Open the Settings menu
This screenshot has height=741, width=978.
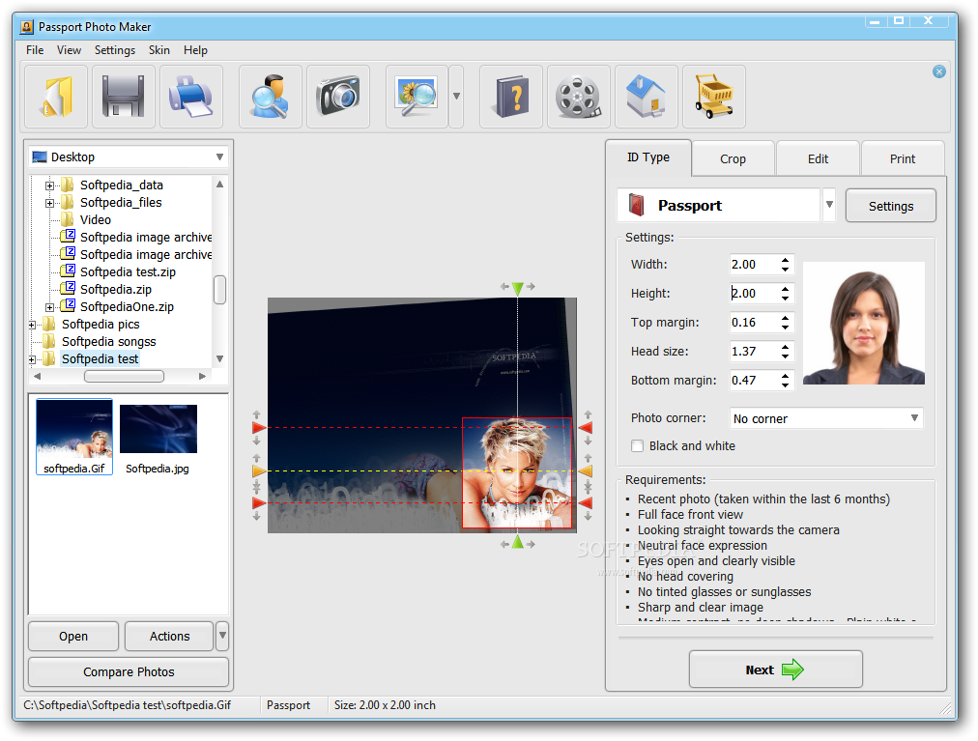[115, 50]
